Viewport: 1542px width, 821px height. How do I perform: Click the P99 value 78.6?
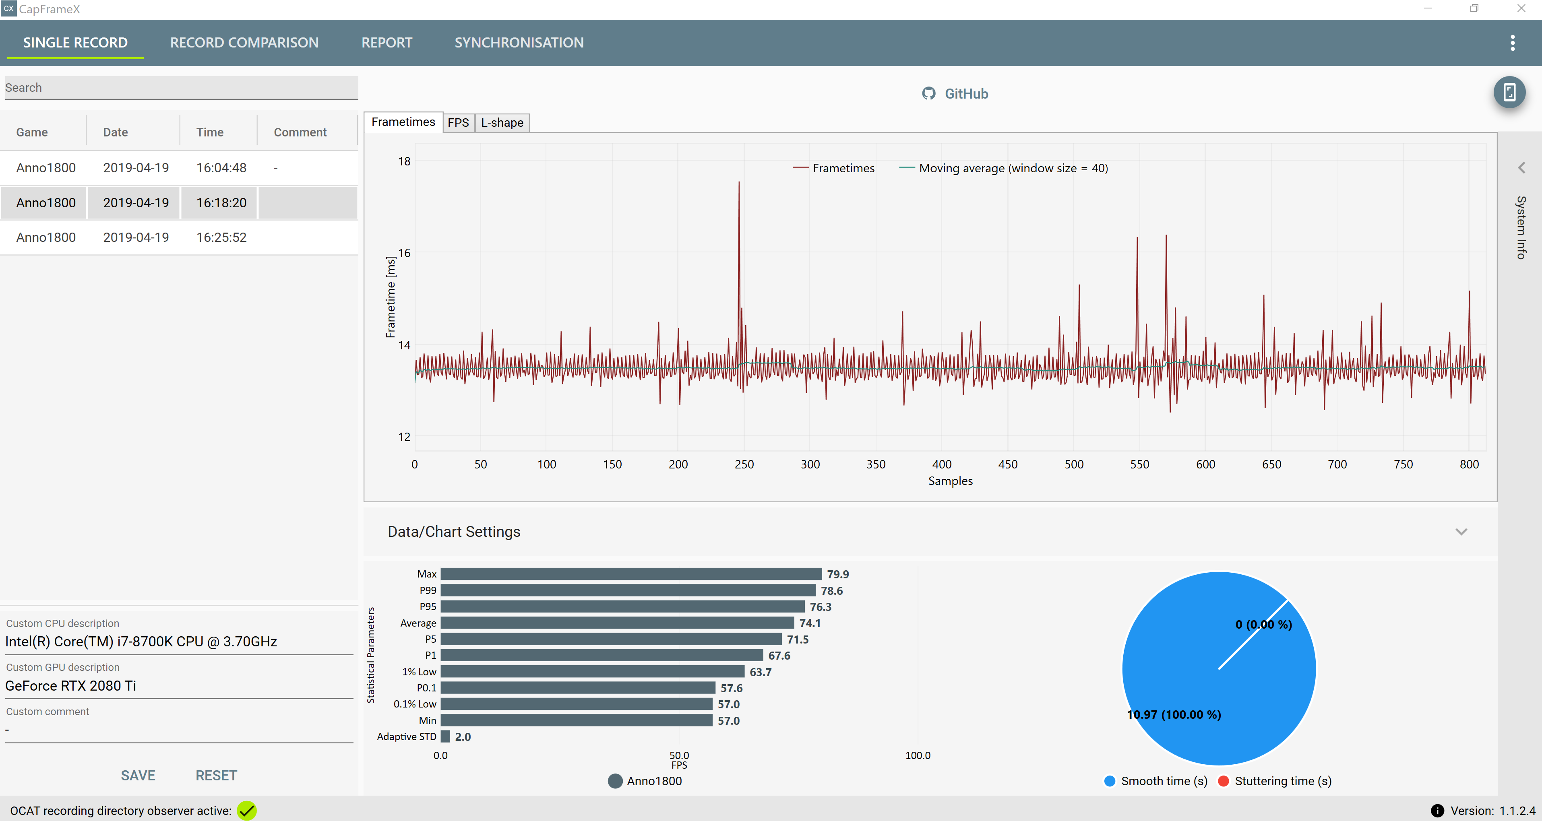point(831,591)
